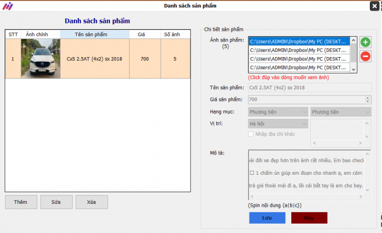The height and width of the screenshot is (233, 382).
Task: Click the red remove image icon
Action: [x=365, y=57]
